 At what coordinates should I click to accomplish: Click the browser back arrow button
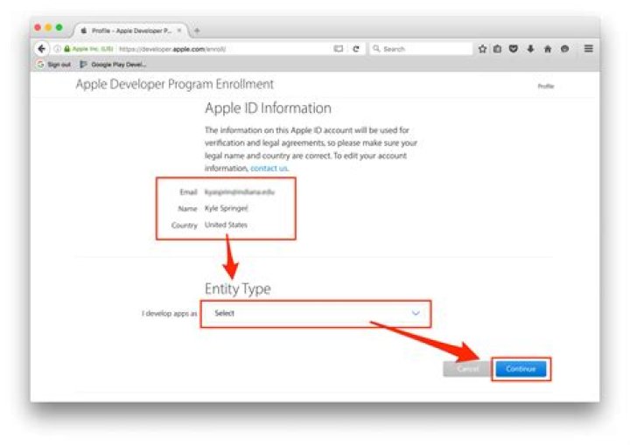[41, 49]
